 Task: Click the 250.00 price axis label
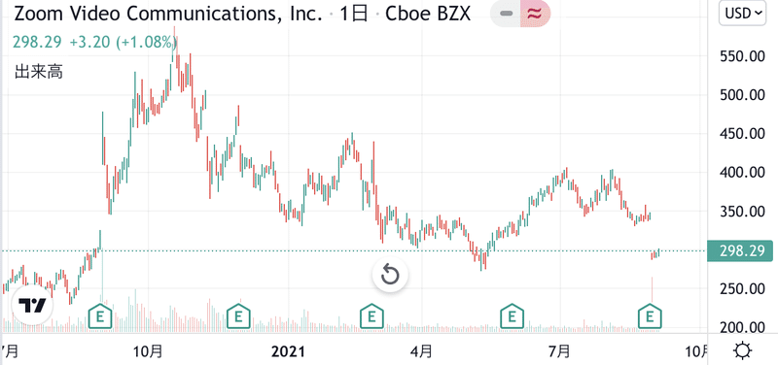click(742, 288)
